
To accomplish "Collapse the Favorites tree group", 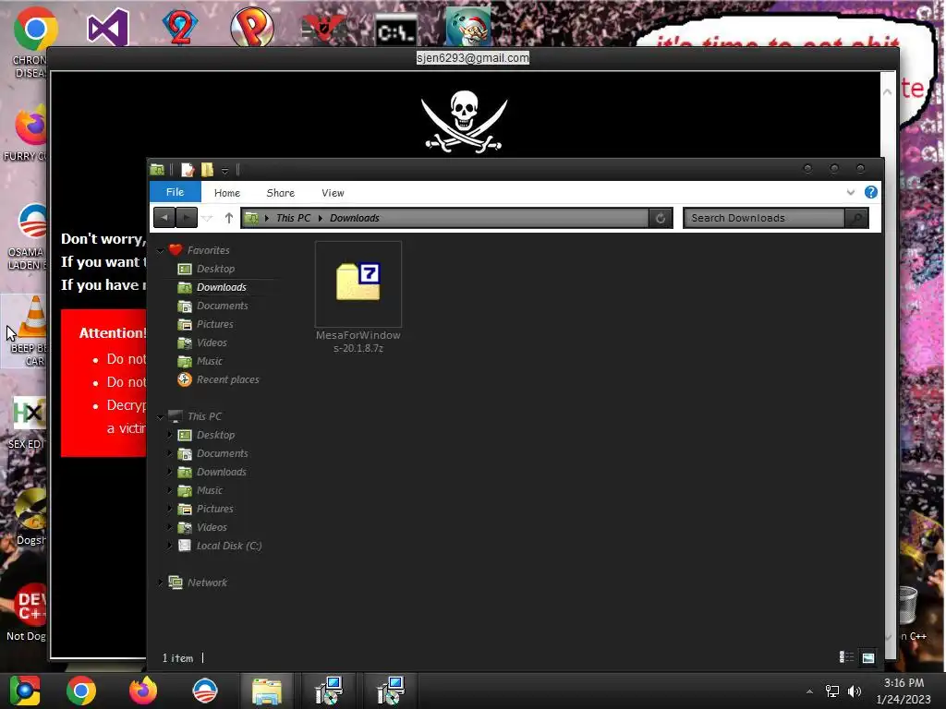I will 161,250.
